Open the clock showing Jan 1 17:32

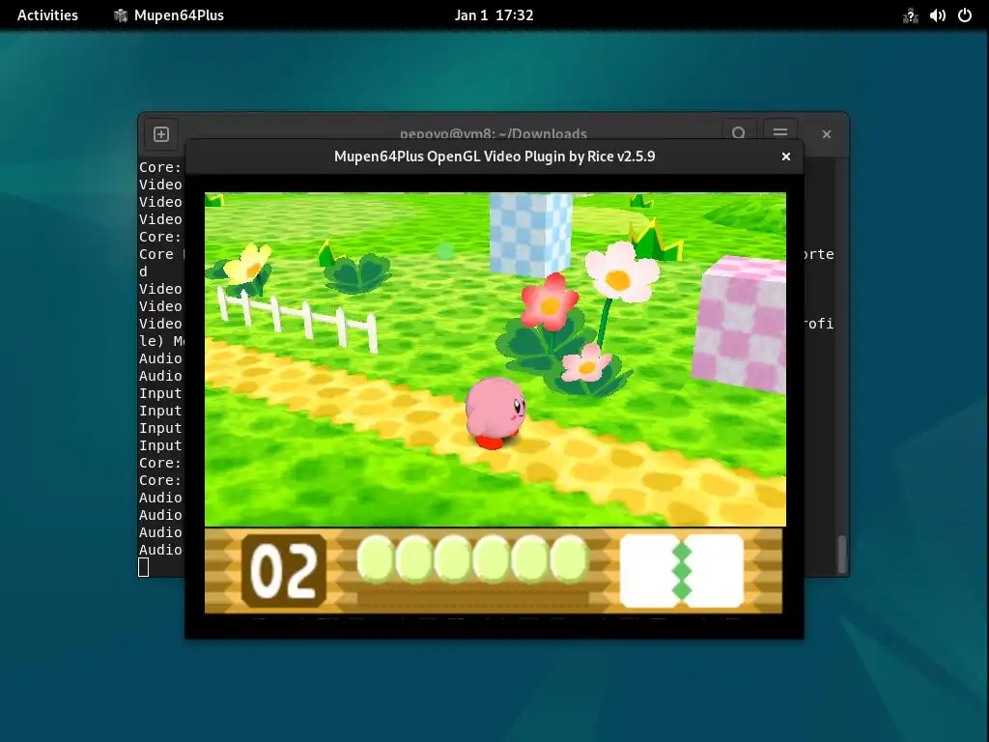(494, 15)
